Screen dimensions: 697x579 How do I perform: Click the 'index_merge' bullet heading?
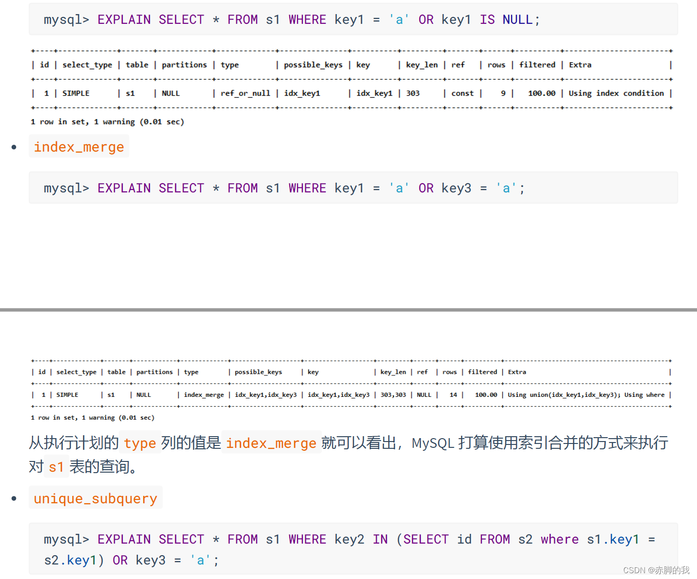coord(79,147)
